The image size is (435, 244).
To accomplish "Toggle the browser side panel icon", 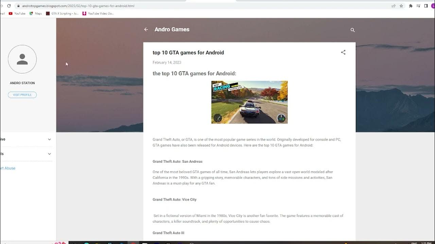I will point(426,6).
